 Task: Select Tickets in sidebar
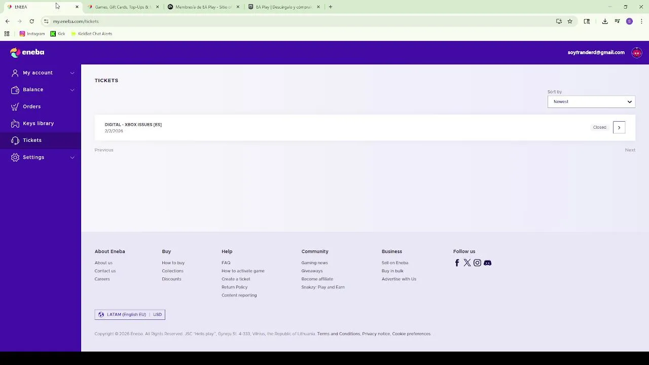(41, 140)
